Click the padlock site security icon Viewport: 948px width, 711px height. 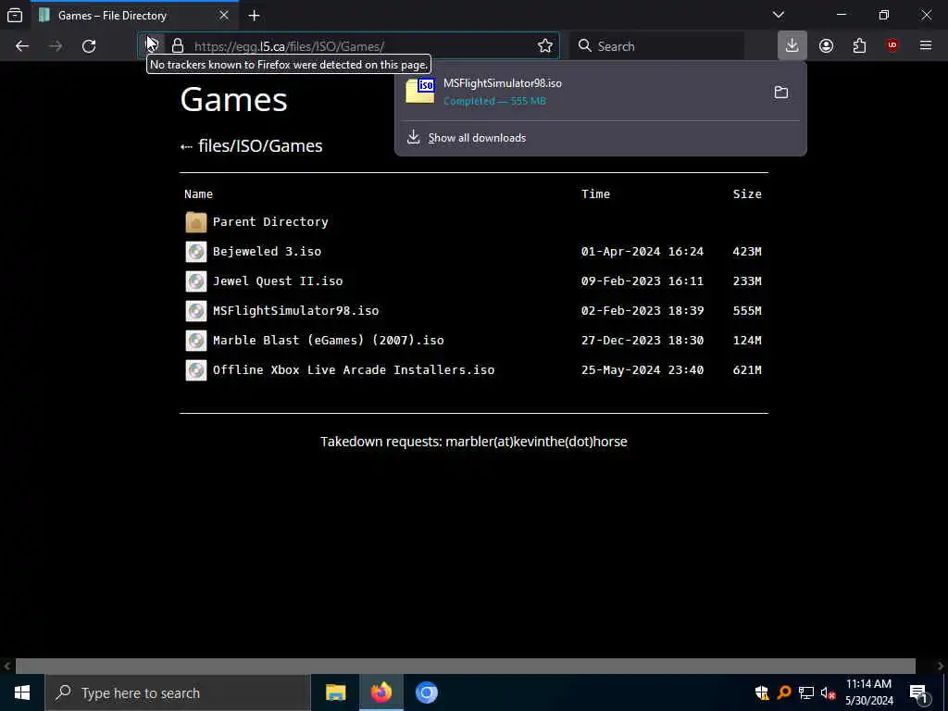coord(177,46)
